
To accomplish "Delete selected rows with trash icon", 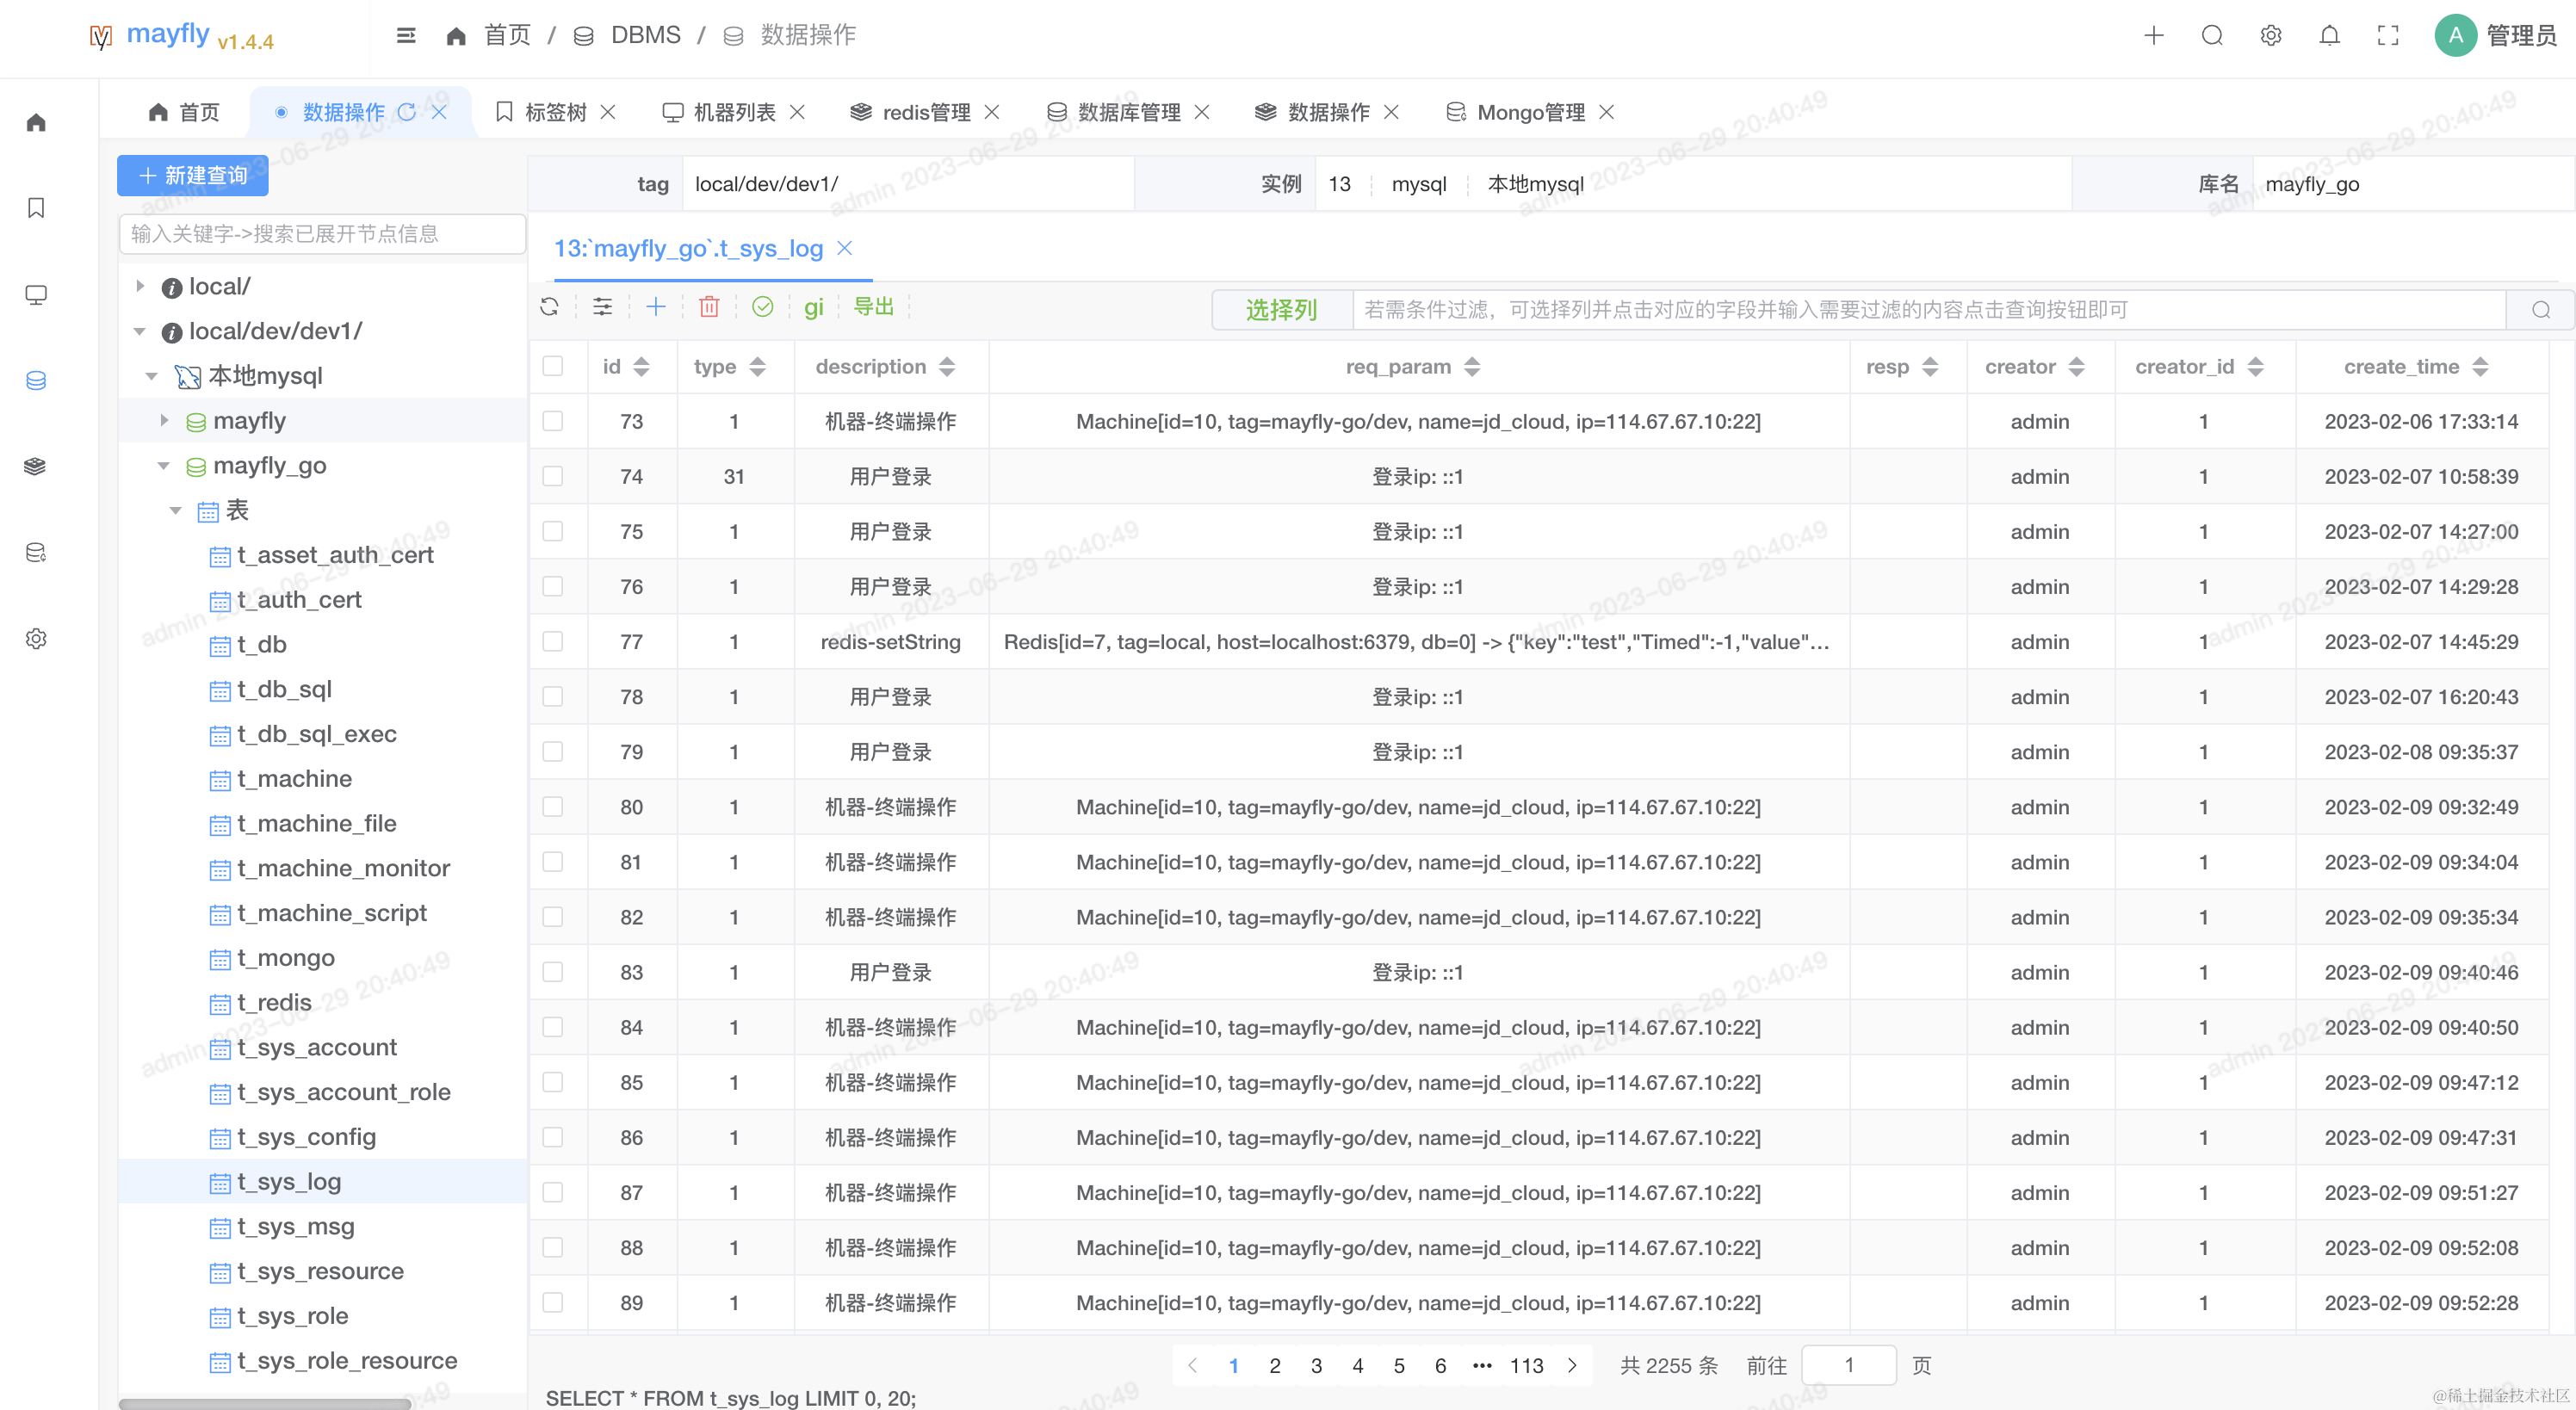I will coord(709,307).
